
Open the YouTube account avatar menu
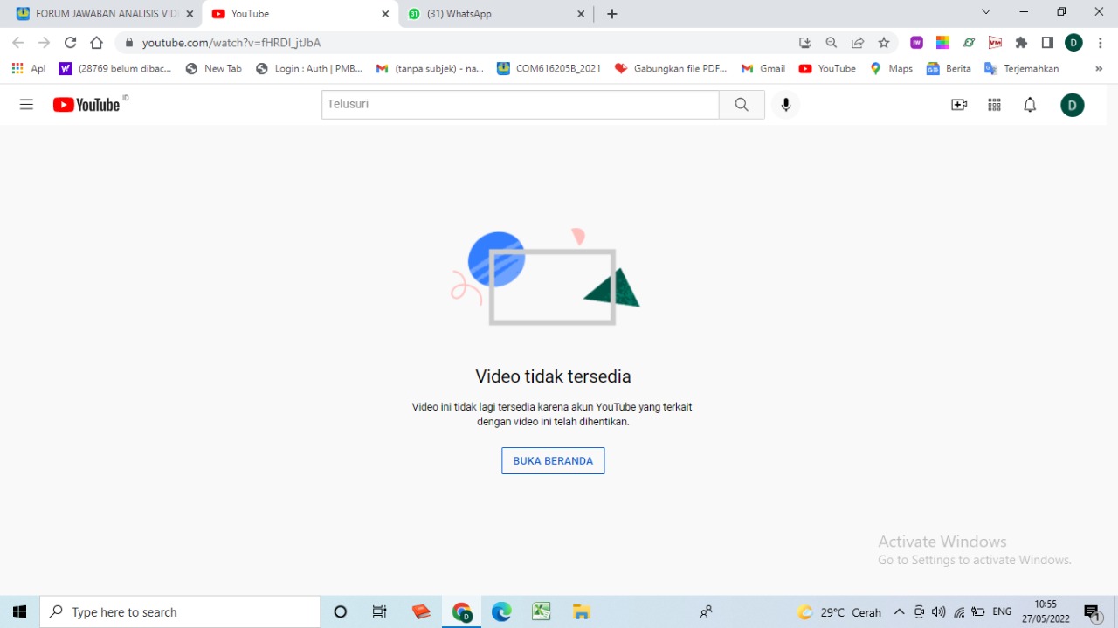(1072, 105)
